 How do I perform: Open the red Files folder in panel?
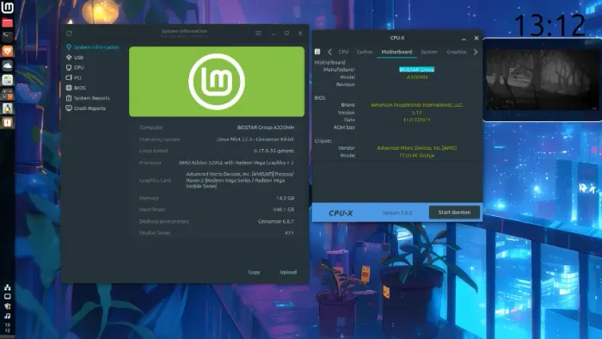pos(7,22)
